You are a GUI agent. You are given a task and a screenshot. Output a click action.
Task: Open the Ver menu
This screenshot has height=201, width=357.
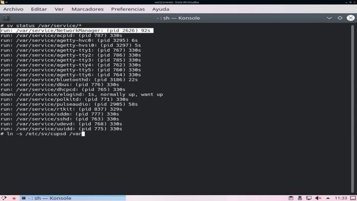point(59,9)
